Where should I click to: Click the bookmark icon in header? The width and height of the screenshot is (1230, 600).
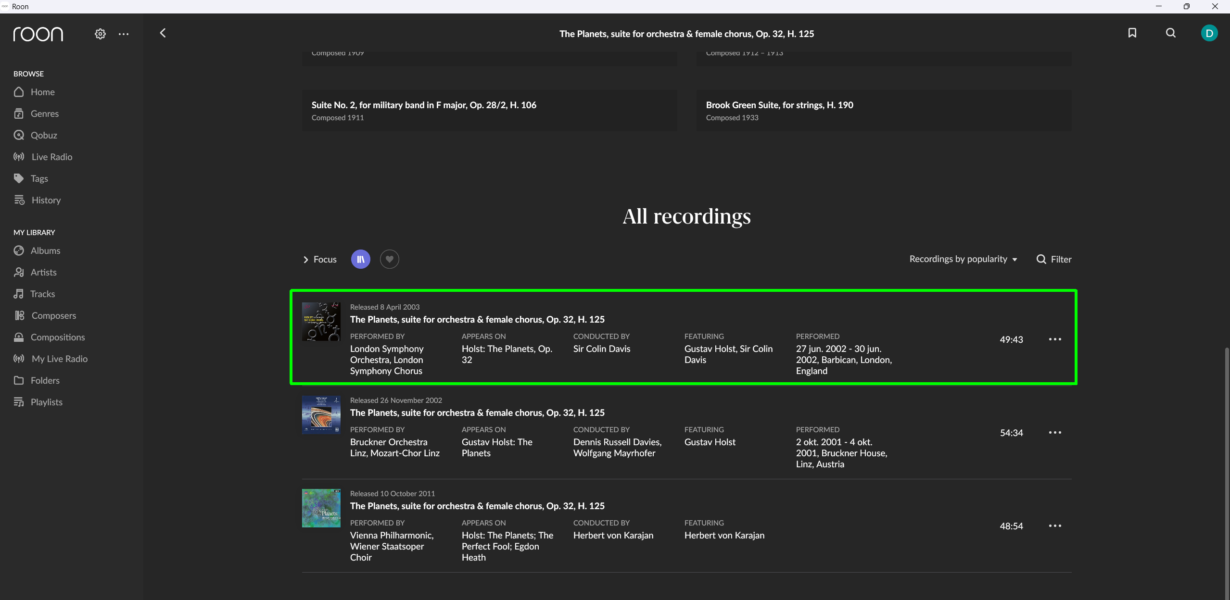(x=1132, y=33)
